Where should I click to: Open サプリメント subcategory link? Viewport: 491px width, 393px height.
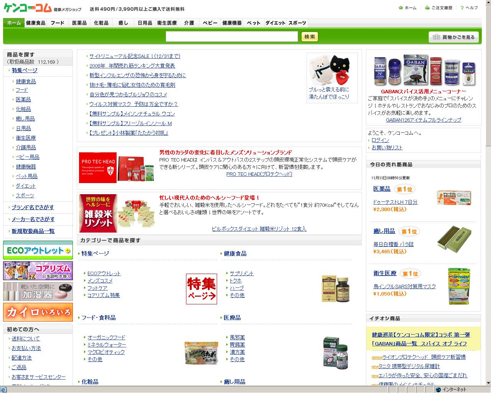tap(242, 273)
